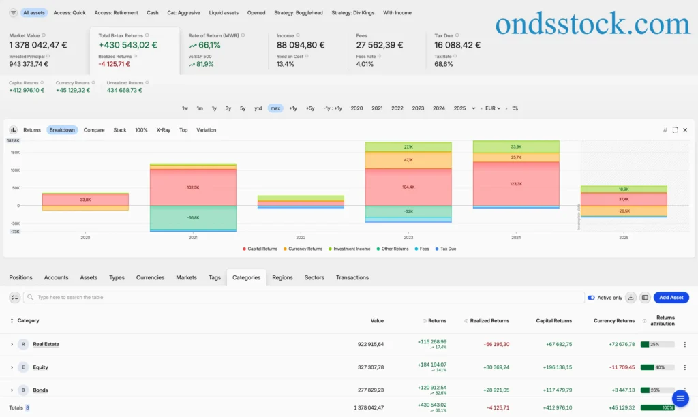698x417 pixels.
Task: Toggle the Capital Returns legend item
Action: coord(260,249)
